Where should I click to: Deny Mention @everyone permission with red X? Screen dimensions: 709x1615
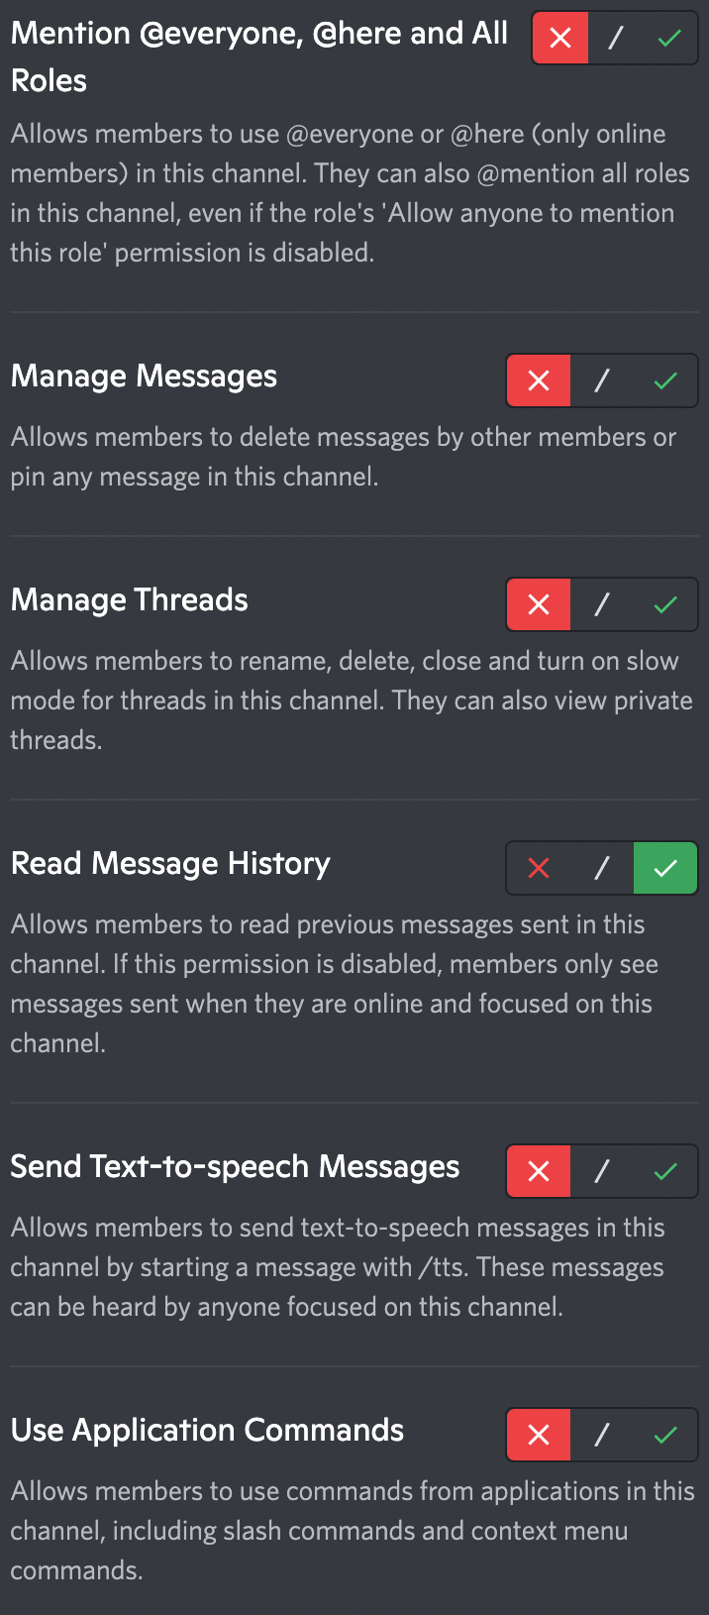pos(560,39)
